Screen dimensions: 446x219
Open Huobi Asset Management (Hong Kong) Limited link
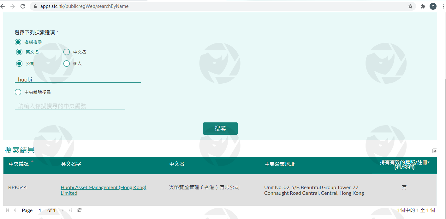103,188
